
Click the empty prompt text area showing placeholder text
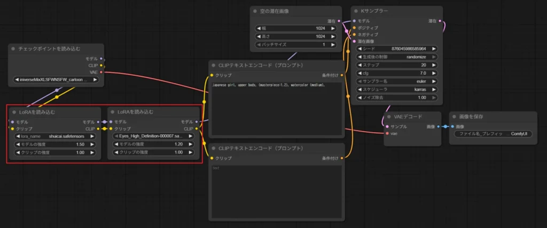coord(277,191)
